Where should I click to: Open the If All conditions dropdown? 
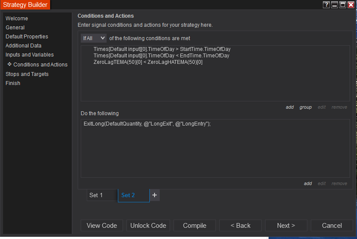pyautogui.click(x=94, y=38)
